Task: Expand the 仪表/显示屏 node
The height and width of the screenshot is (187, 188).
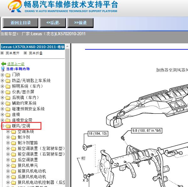Action: click(2, 92)
